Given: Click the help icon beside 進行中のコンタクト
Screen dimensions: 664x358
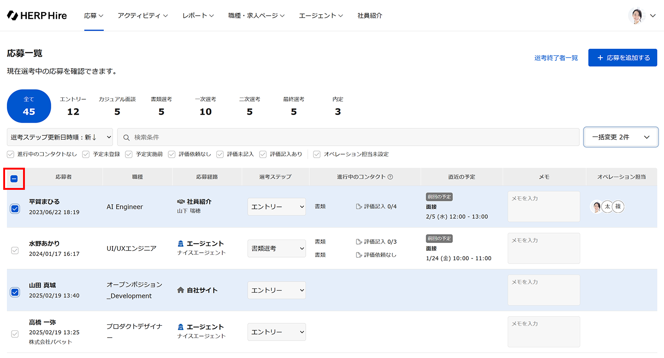Looking at the screenshot, I should tap(390, 177).
